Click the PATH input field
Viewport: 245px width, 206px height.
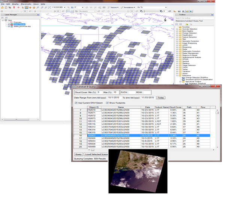click(x=132, y=92)
